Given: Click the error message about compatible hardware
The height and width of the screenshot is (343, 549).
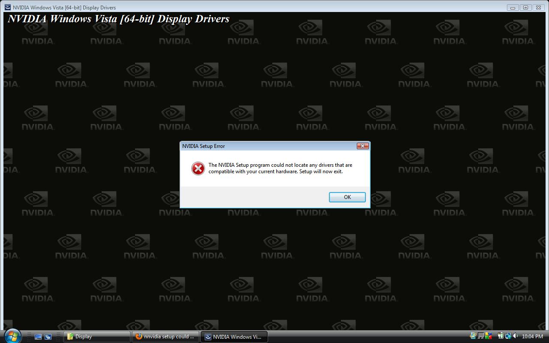Looking at the screenshot, I should coord(280,168).
